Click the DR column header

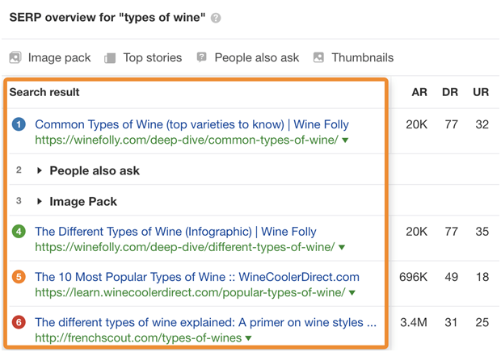tap(450, 92)
